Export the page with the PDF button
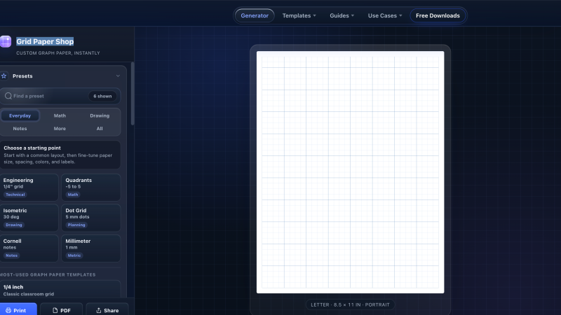 [x=62, y=309]
